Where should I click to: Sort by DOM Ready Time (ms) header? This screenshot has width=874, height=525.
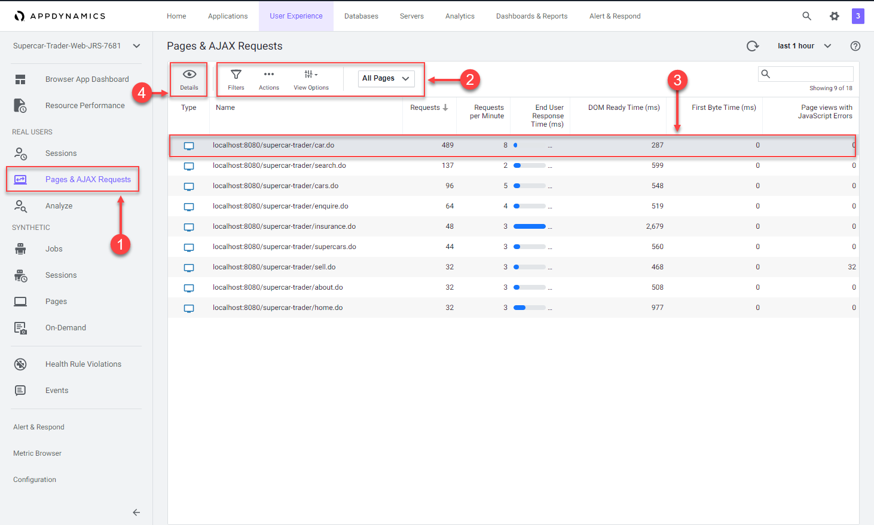(624, 108)
